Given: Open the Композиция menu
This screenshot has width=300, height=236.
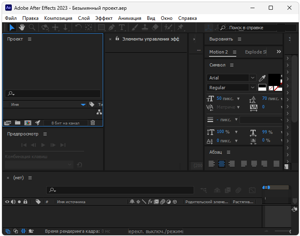Looking at the screenshot, I should [58, 18].
